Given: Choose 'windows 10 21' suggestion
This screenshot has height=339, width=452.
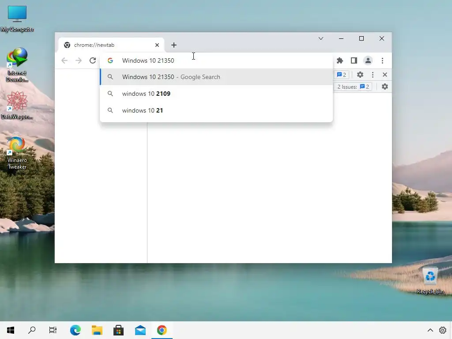Looking at the screenshot, I should pos(216,110).
